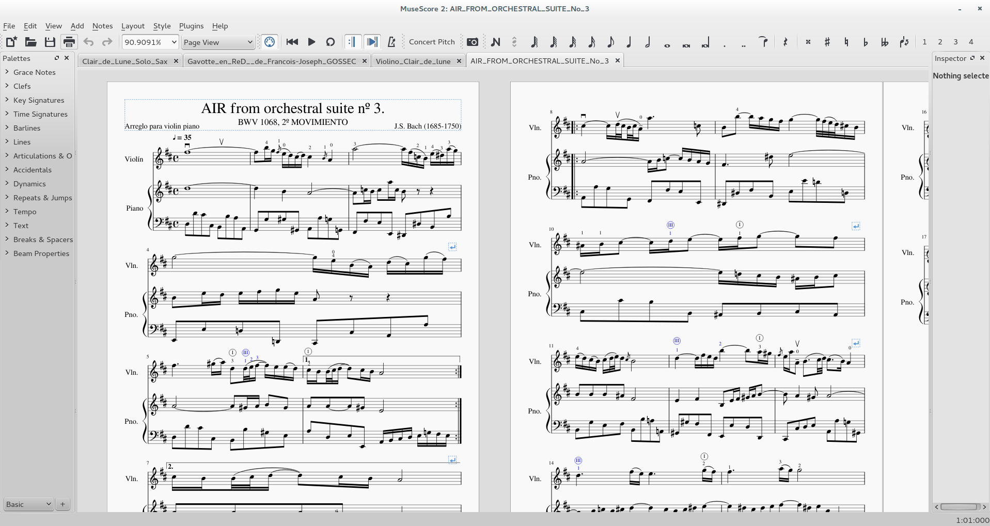Toggle pan score during playback
This screenshot has width=990, height=526.
click(372, 42)
